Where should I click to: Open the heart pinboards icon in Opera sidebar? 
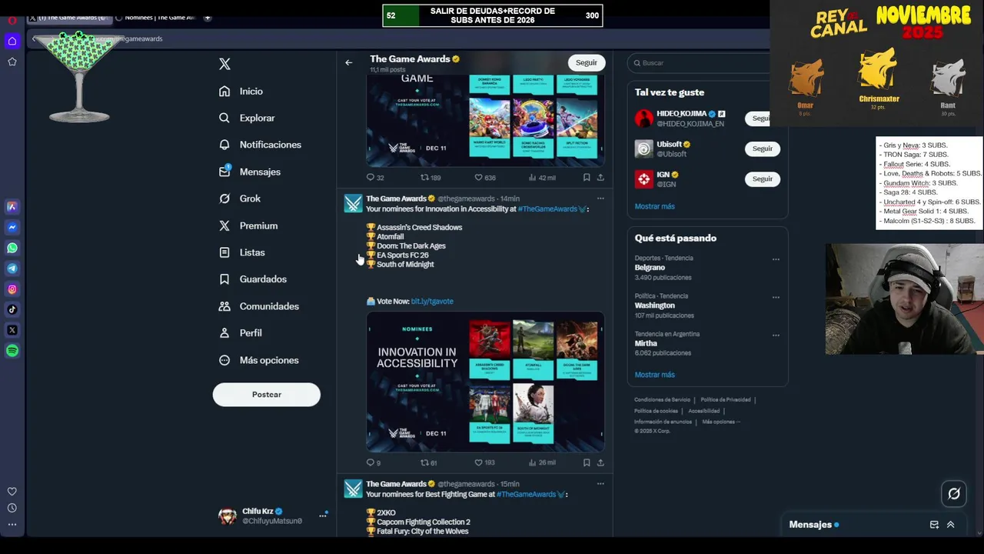tap(12, 492)
